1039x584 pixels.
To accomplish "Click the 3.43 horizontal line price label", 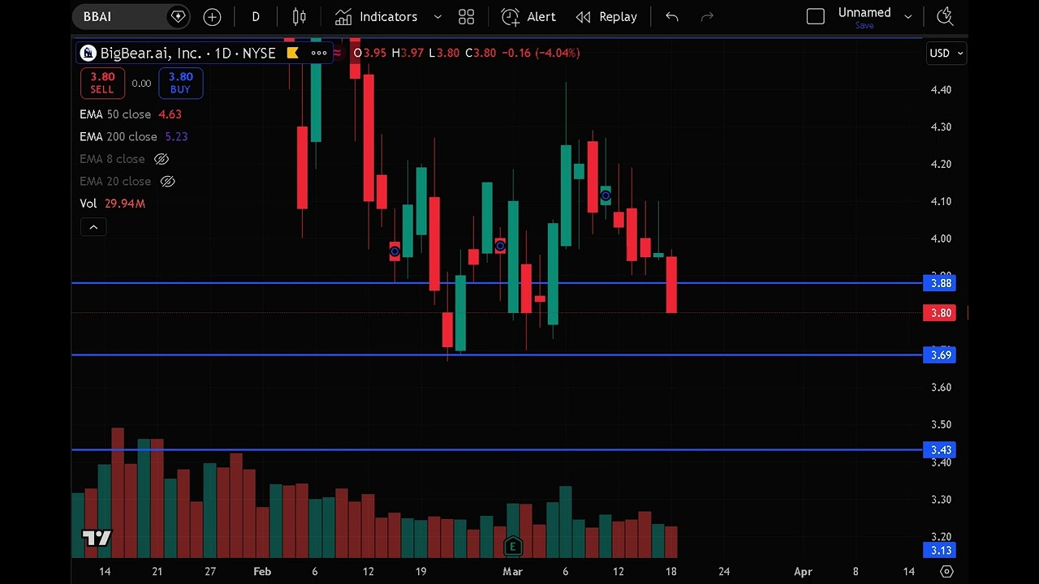I will [x=940, y=449].
